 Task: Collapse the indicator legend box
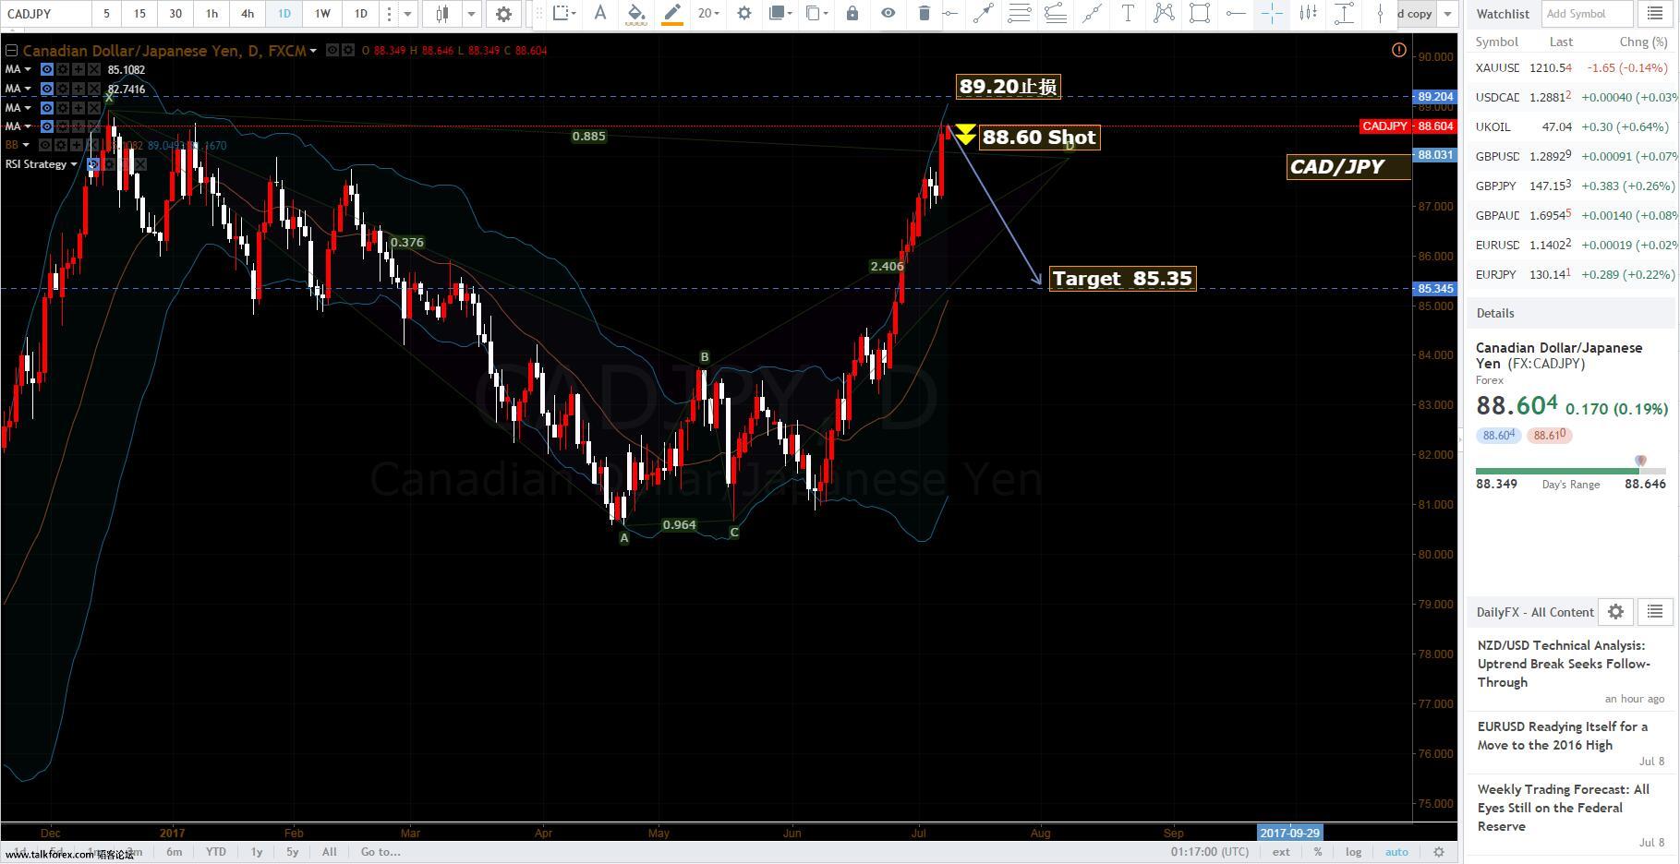point(11,51)
